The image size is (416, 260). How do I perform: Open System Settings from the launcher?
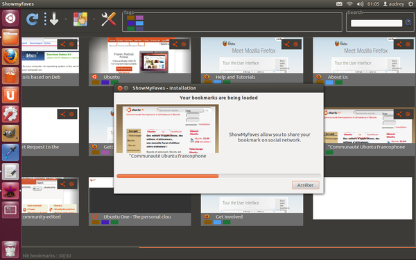pos(10,114)
